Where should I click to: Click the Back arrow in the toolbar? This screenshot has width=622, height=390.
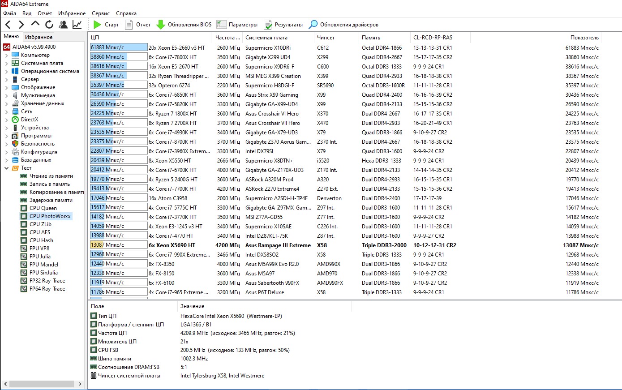[x=8, y=25]
